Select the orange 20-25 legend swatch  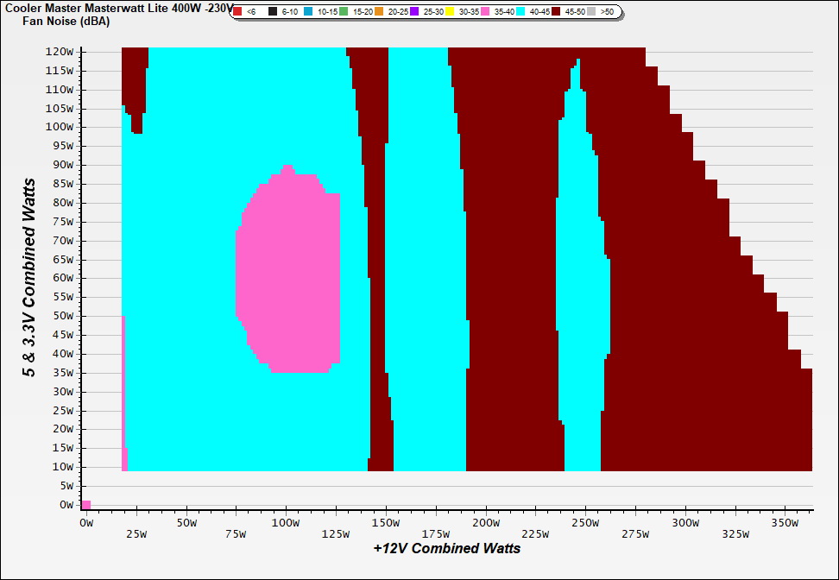[x=379, y=11]
